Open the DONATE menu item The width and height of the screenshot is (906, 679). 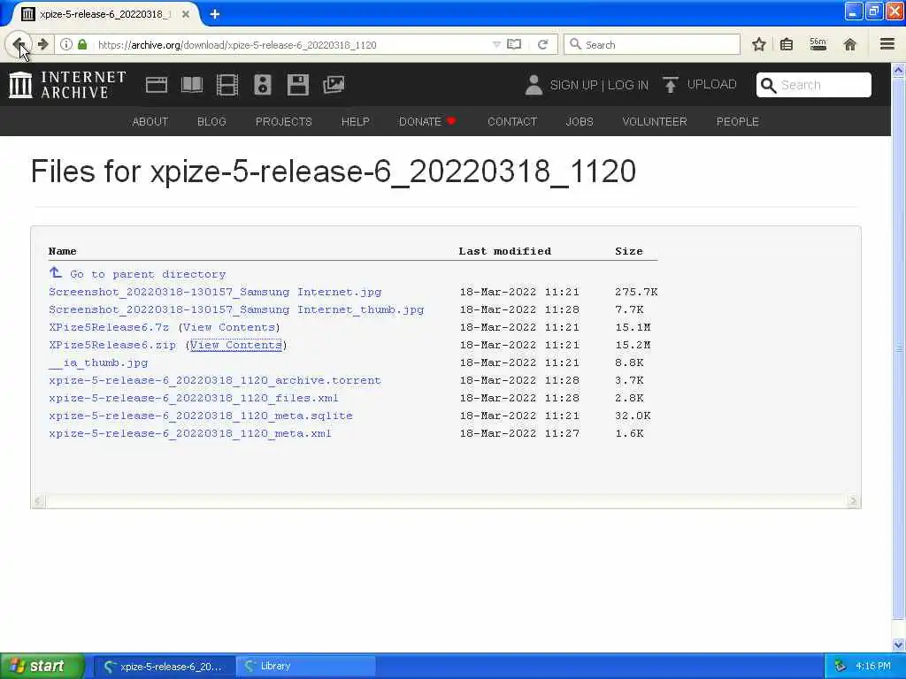tap(427, 121)
